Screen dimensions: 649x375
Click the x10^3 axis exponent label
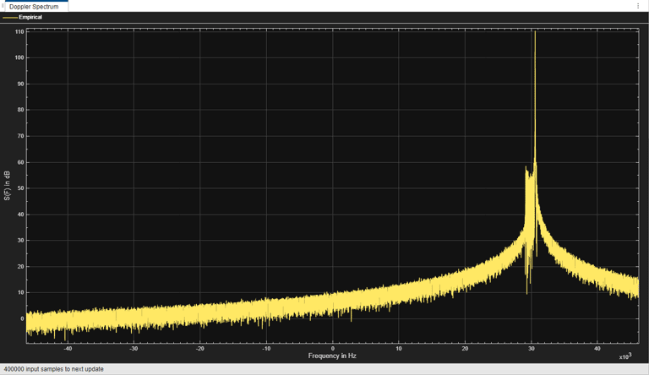point(624,356)
